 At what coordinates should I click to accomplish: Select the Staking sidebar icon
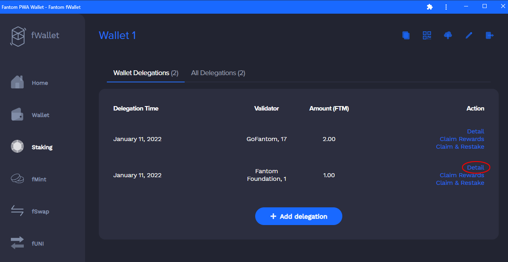[x=17, y=147]
